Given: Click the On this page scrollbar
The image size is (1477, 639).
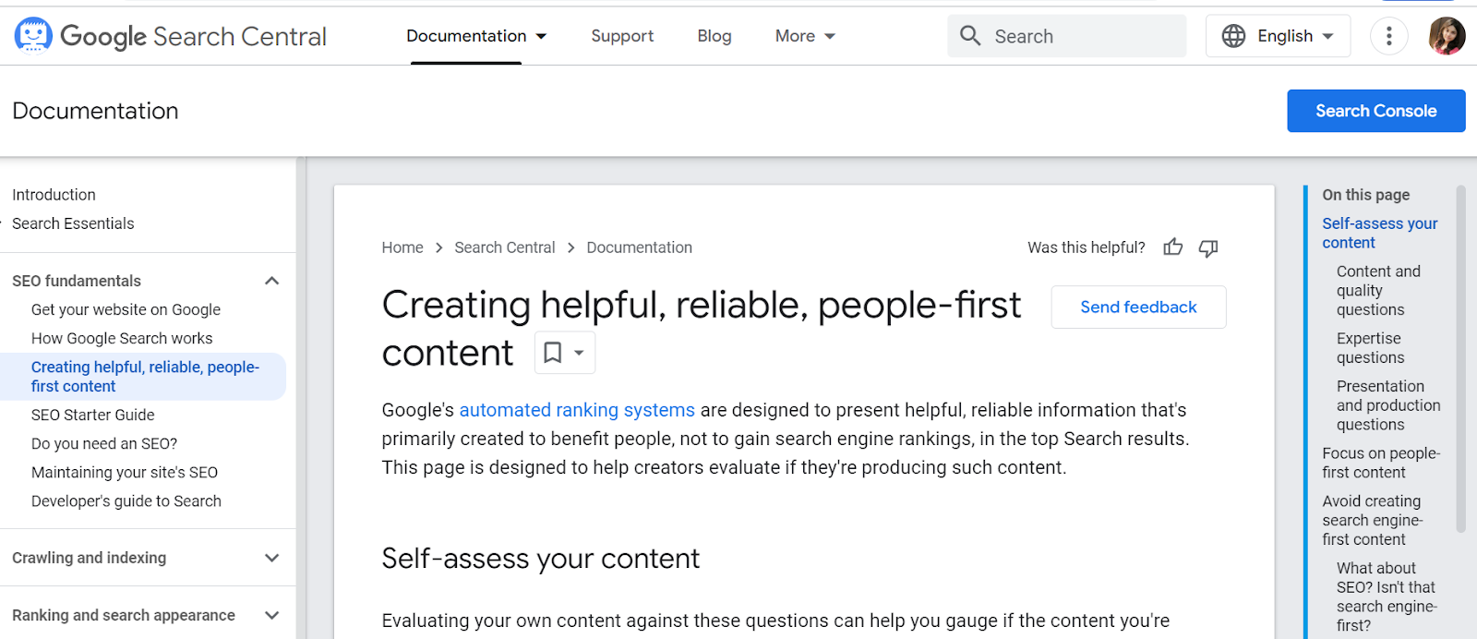Looking at the screenshot, I should pos(1460,360).
